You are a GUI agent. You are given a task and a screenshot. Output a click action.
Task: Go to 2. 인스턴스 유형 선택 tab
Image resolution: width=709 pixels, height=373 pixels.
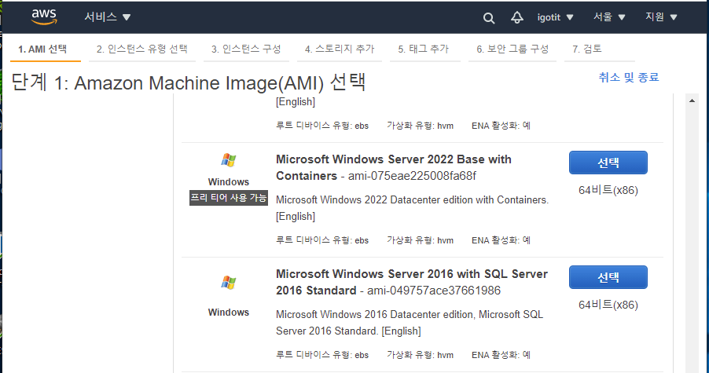[142, 49]
